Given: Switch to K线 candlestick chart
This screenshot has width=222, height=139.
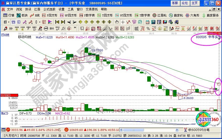Looking at the screenshot, I should pos(35,15).
